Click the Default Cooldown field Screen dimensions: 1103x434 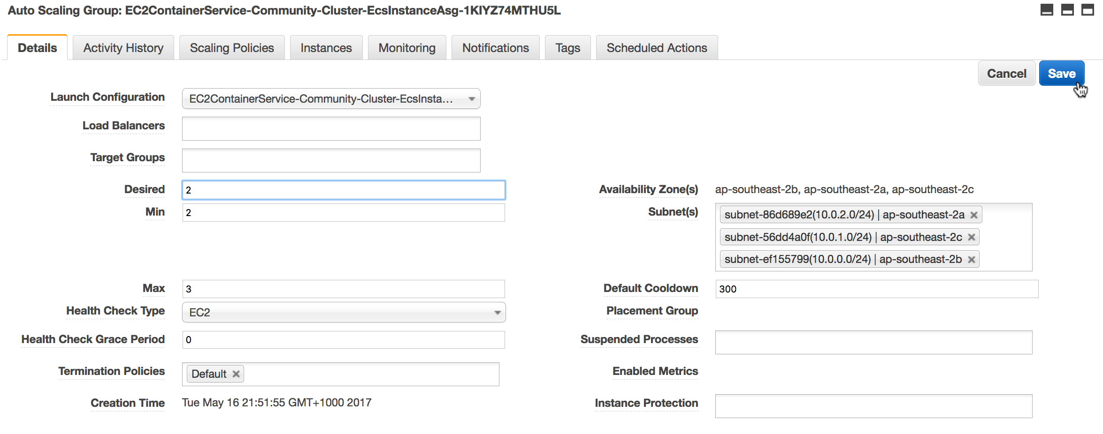pyautogui.click(x=876, y=289)
